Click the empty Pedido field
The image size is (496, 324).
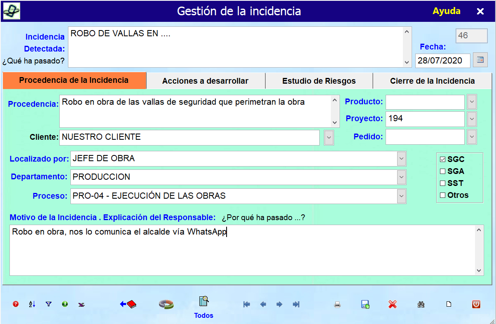click(425, 137)
